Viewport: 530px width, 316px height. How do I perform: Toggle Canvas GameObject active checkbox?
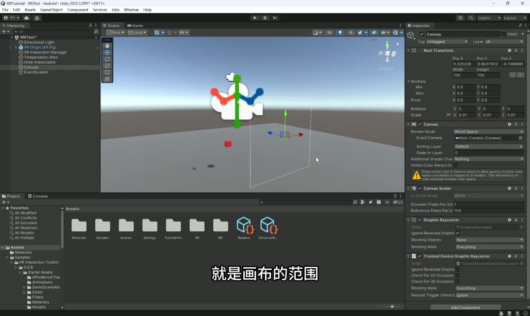(422, 34)
